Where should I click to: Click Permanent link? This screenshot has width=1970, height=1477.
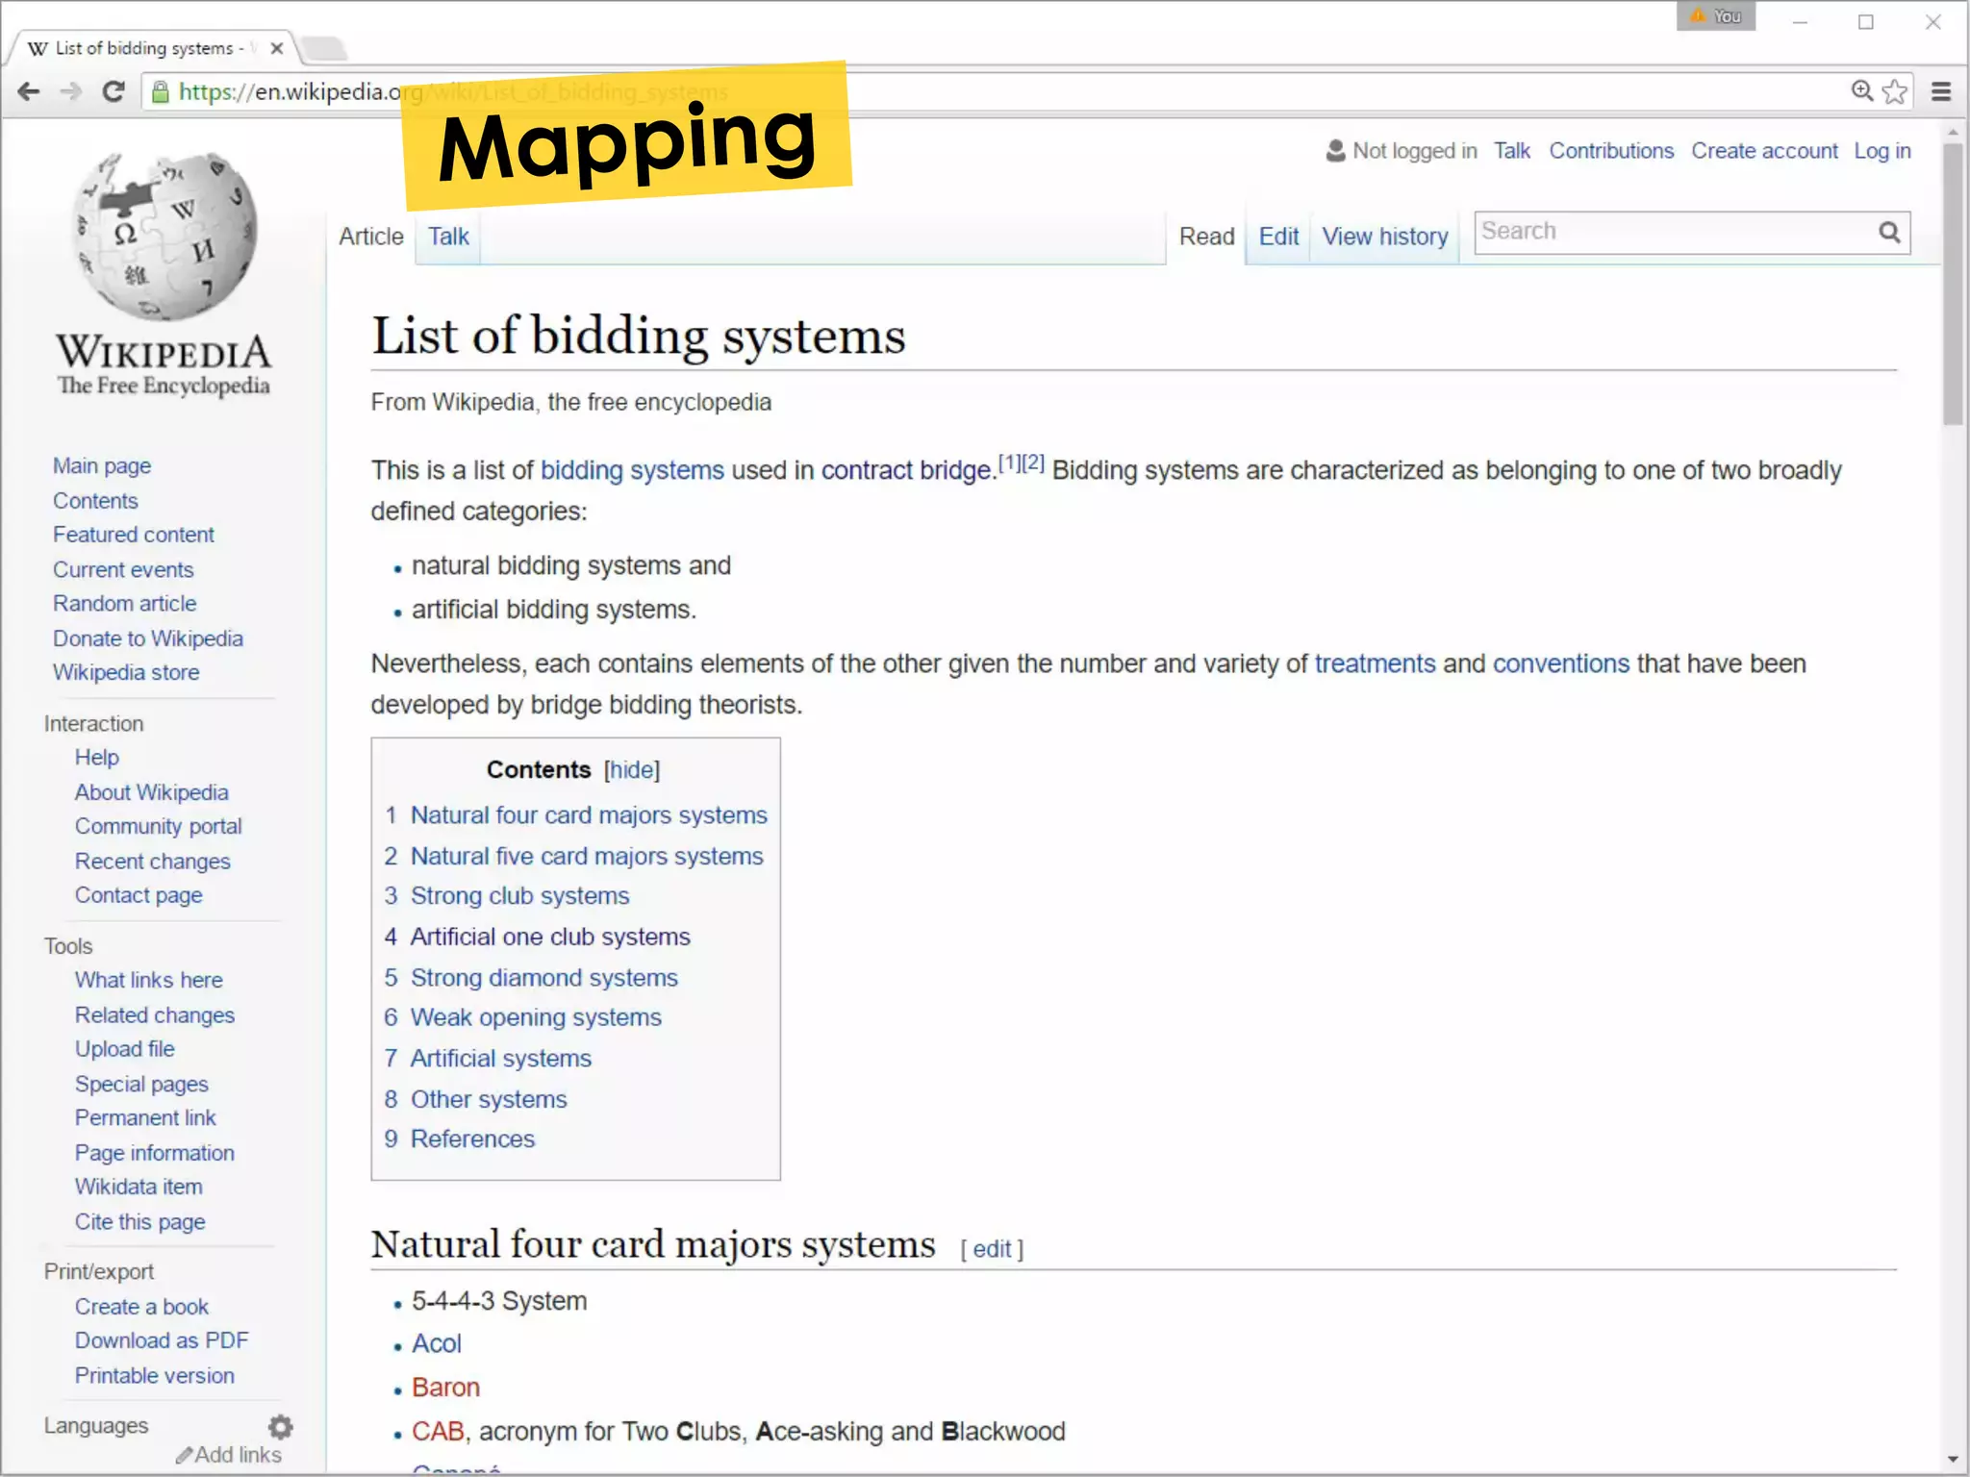point(145,1118)
